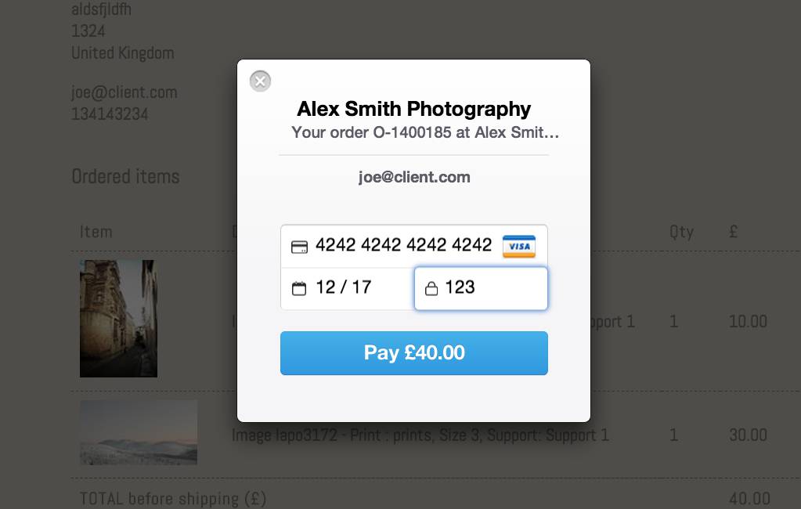Click the Item column header
This screenshot has height=509, width=801.
point(96,232)
